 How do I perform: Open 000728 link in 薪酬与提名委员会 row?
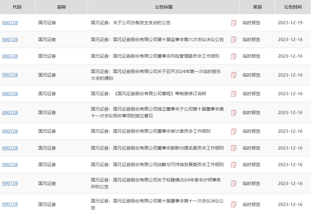click(x=10, y=148)
